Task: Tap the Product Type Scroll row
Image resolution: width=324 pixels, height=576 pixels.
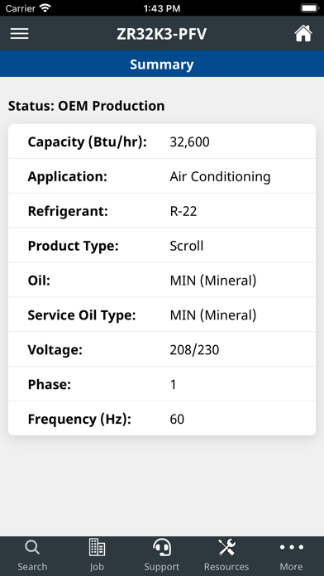Action: (162, 246)
